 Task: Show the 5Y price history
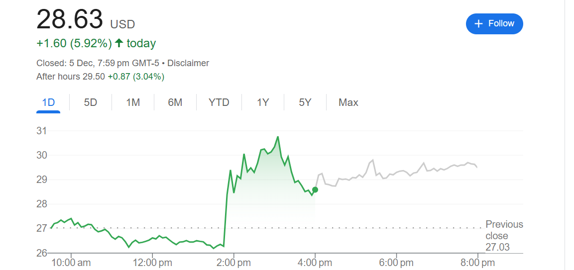coord(305,102)
